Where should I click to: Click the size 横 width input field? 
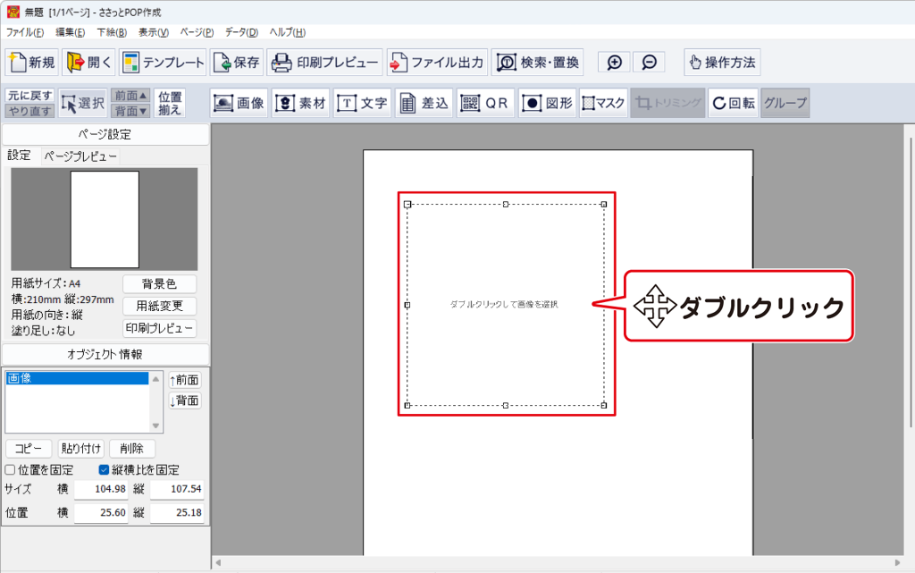pos(100,489)
